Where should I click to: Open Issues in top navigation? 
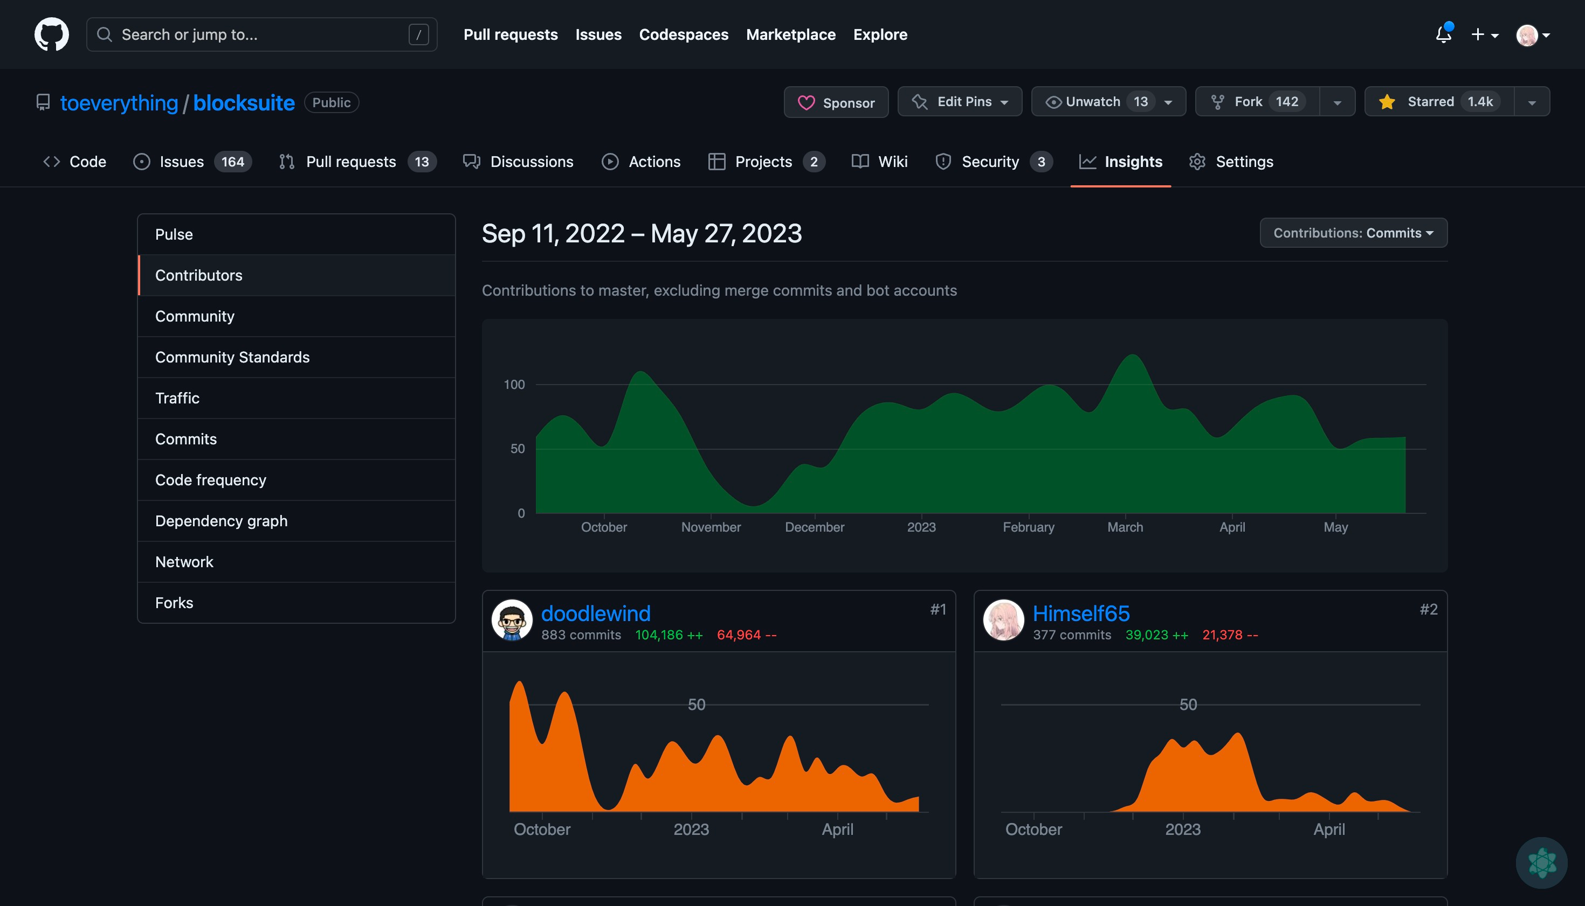point(598,34)
